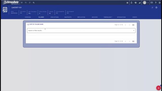The height and width of the screenshot is (91, 162).
Task: Click the signal bars icon
Action: pyautogui.click(x=139, y=3)
